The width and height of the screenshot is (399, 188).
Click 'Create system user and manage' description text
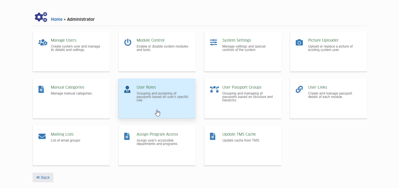[75, 48]
